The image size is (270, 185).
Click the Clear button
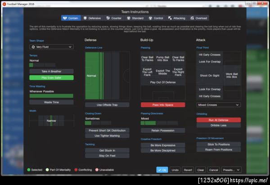(x=201, y=170)
